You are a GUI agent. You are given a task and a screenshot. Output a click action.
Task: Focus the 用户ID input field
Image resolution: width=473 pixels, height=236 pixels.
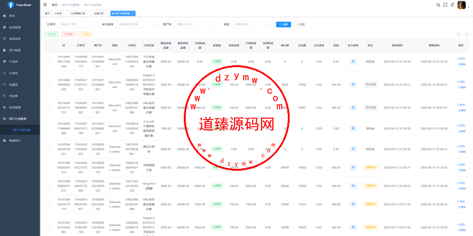(x=195, y=24)
